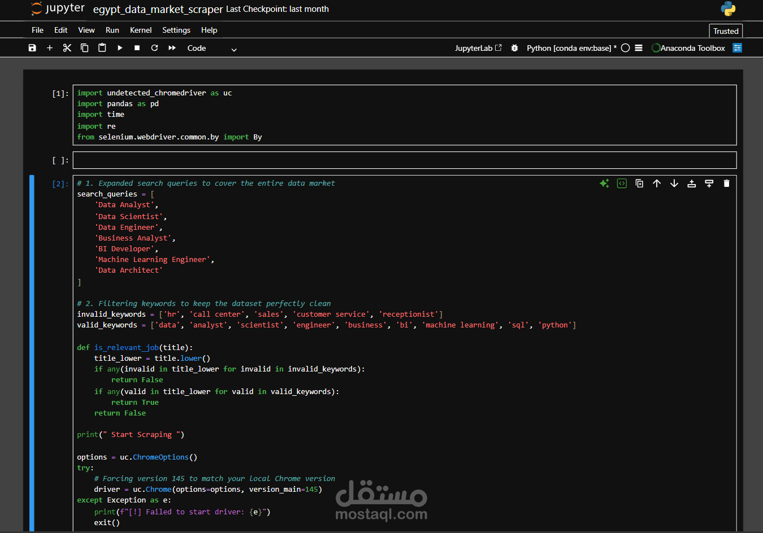This screenshot has width=763, height=533.
Task: Click the 'Data Architect' list entry
Action: coord(128,270)
